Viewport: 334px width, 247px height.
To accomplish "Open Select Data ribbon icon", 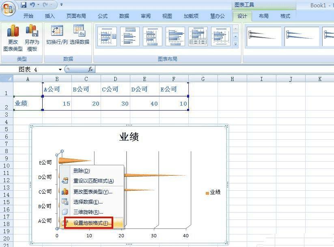I will point(79,31).
